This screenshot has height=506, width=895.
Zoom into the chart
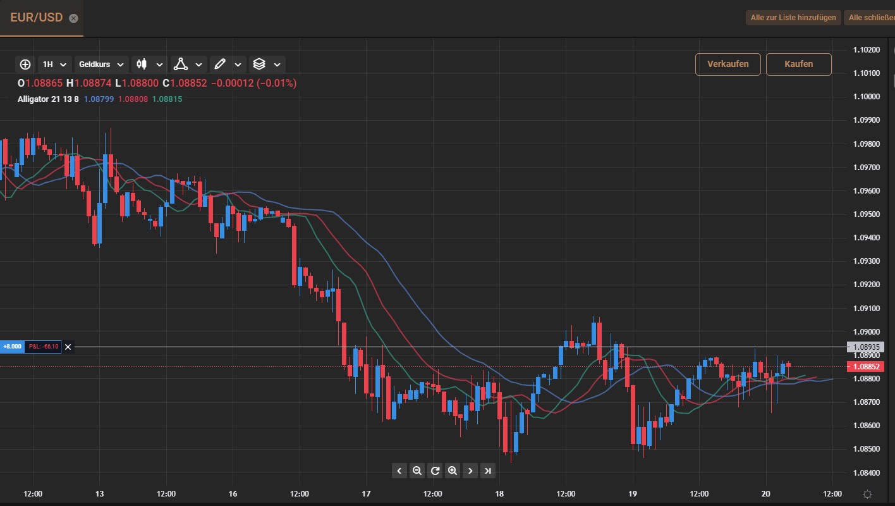tap(453, 471)
